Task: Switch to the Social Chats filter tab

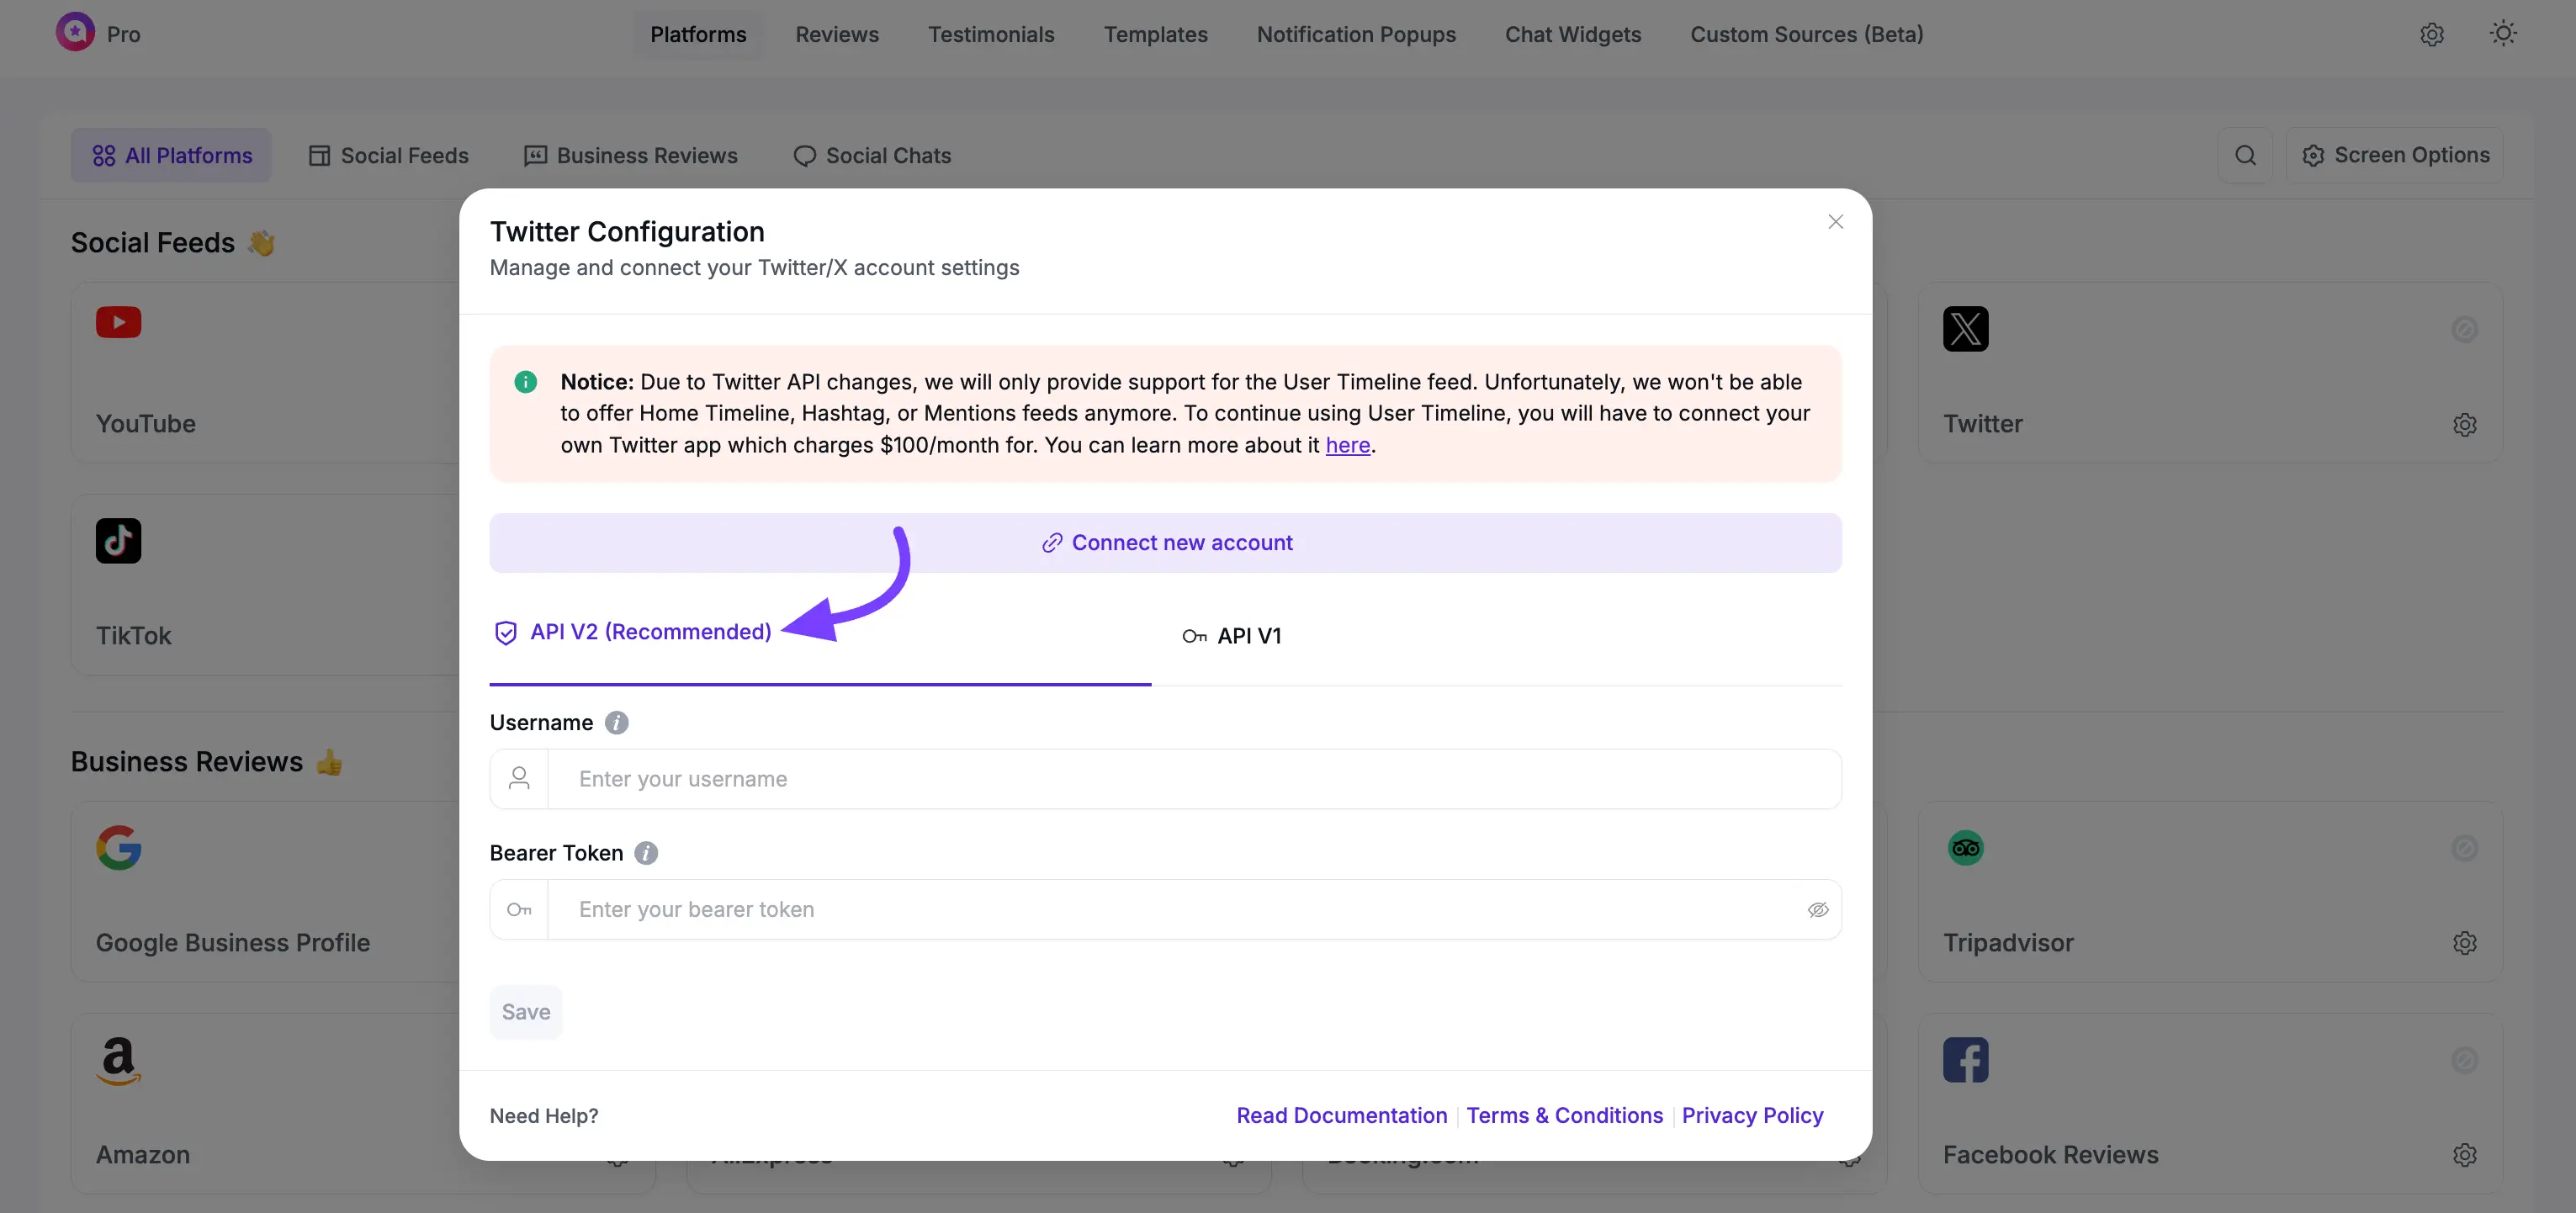Action: coord(871,155)
